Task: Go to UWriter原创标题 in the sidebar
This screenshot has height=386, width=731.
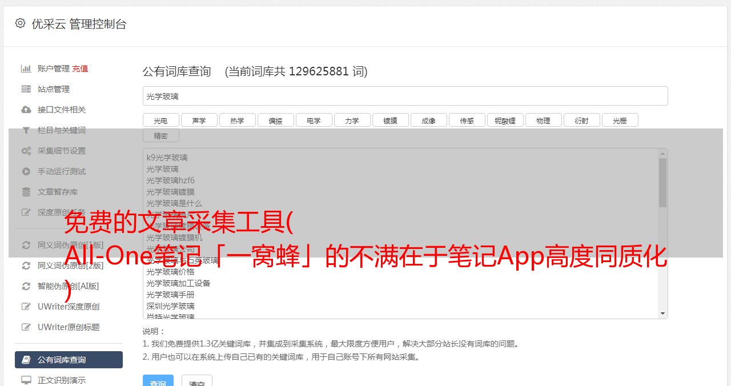Action: pyautogui.click(x=69, y=327)
